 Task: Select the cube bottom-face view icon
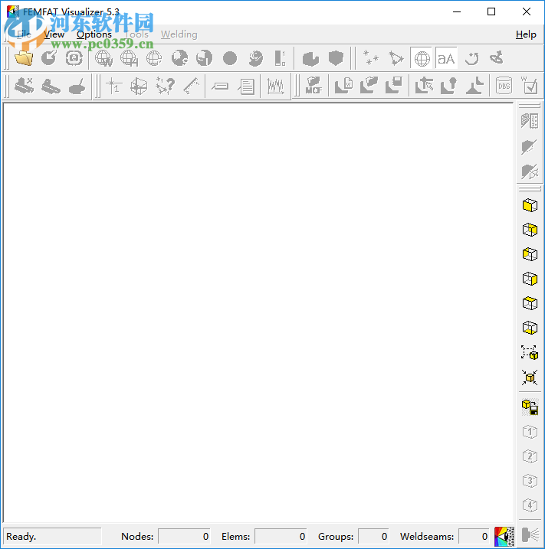click(x=530, y=328)
